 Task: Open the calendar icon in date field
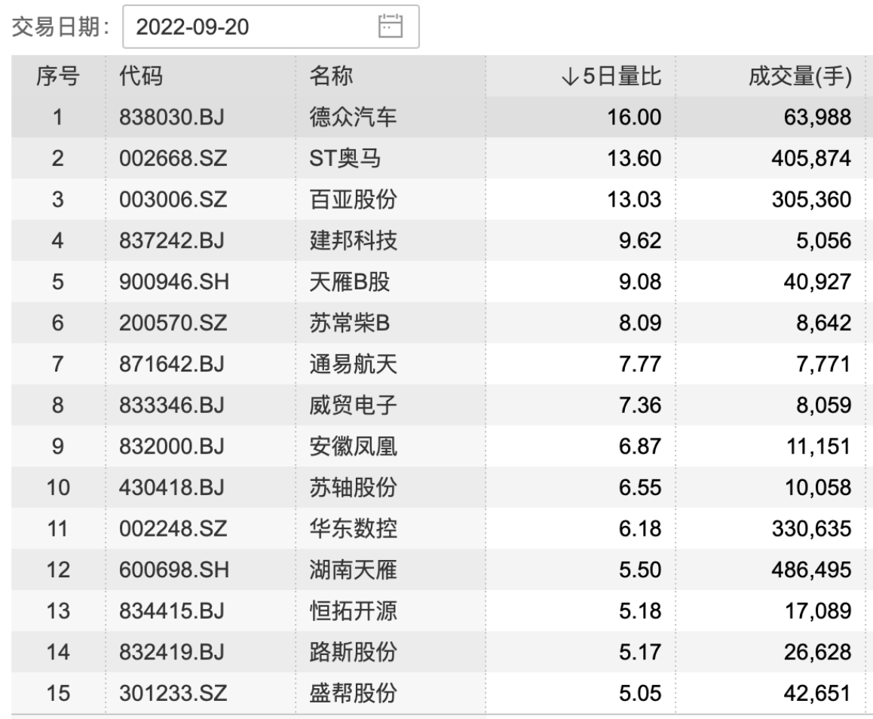coord(391,26)
